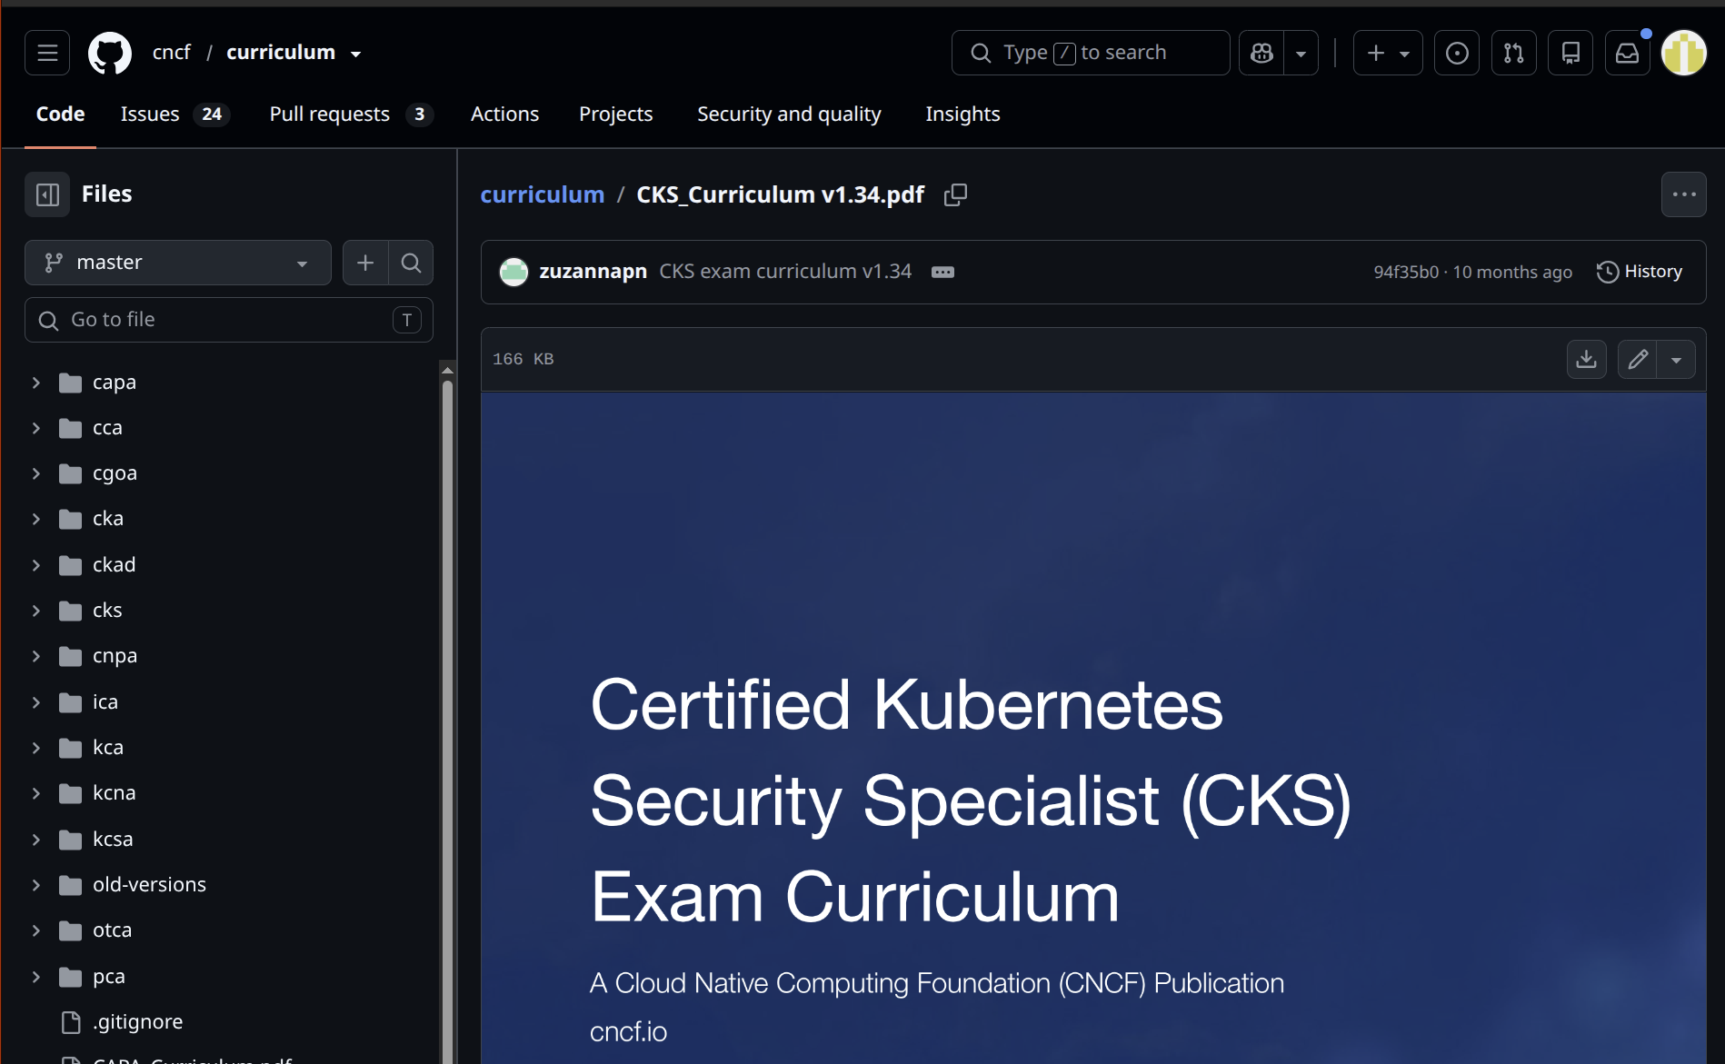Screen dimensions: 1725x1064
Task: Open the kcsa folder
Action: 113,840
